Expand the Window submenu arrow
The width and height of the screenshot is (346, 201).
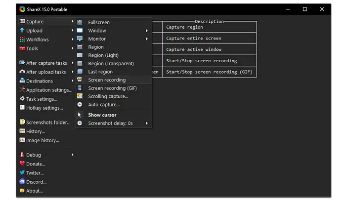147,31
